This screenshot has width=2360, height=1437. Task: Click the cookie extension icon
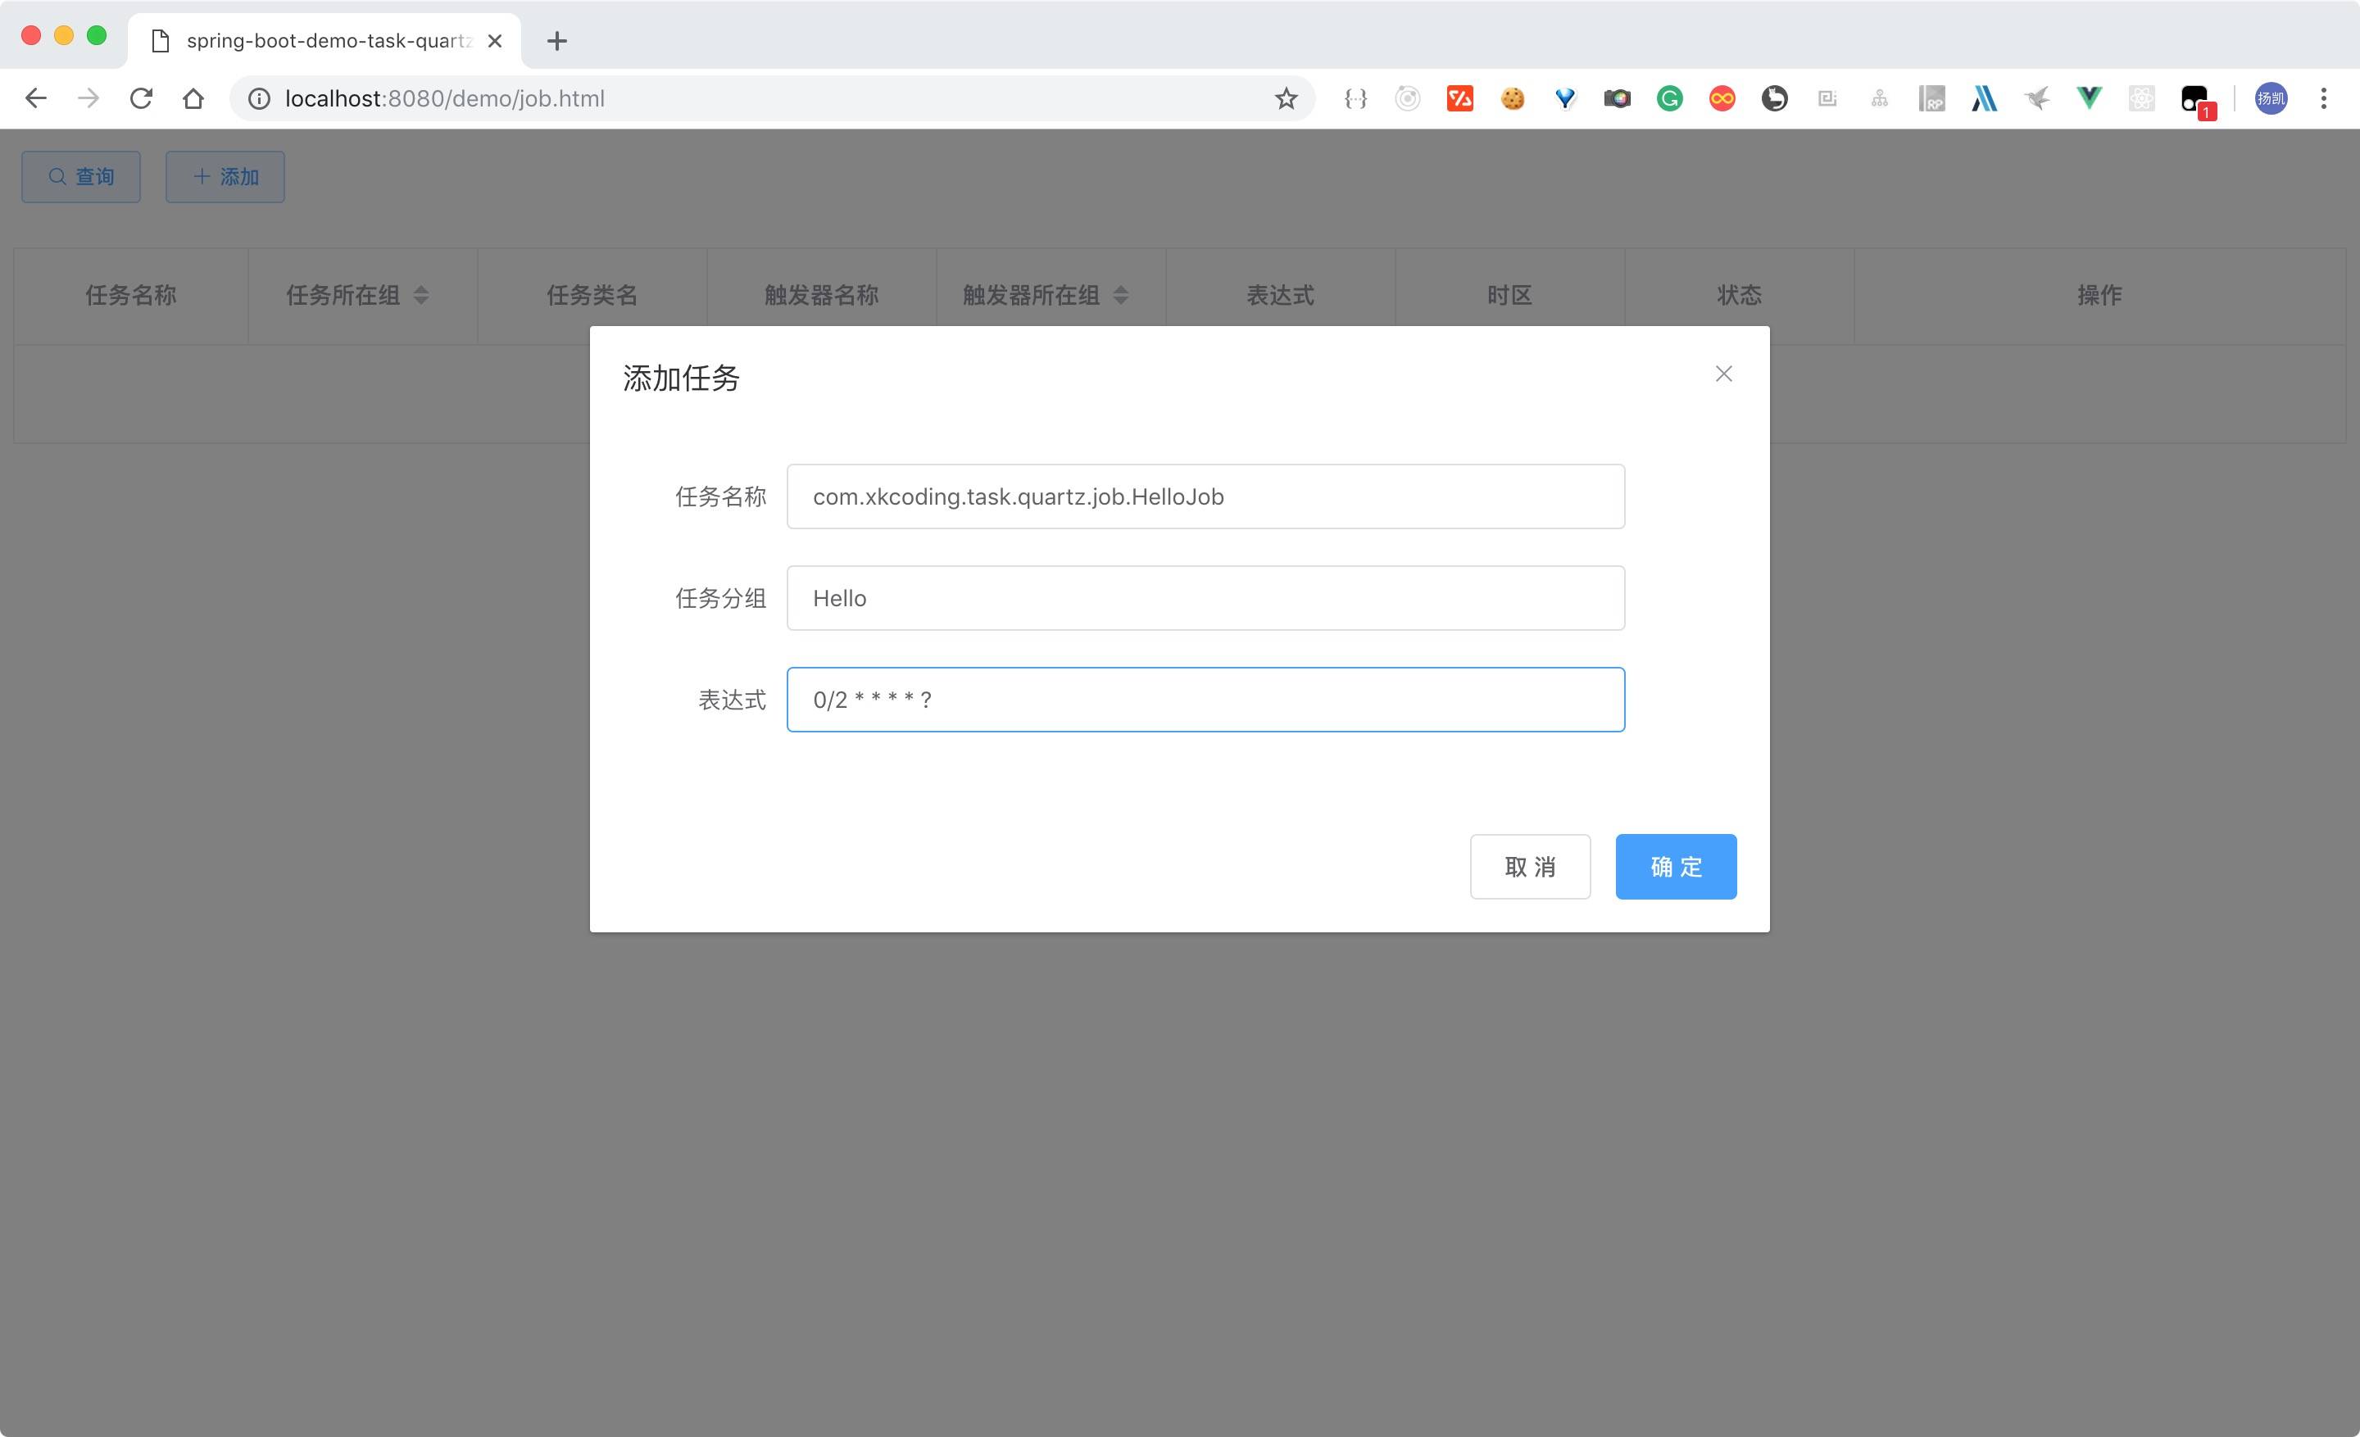1513,97
